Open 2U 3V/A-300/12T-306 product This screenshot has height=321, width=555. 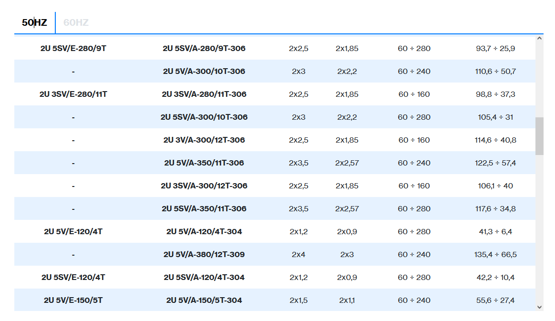point(204,140)
